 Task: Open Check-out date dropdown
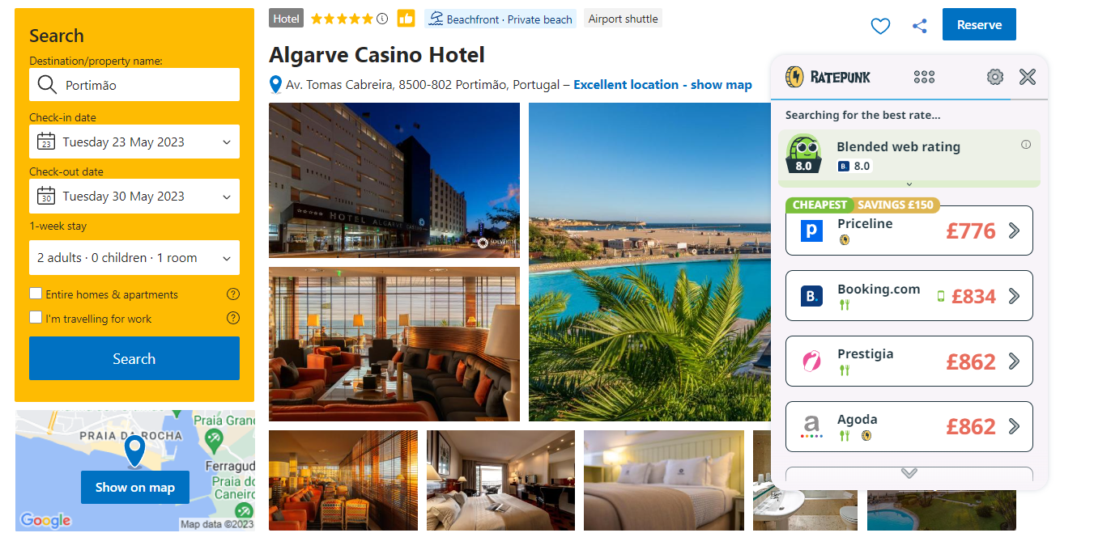pyautogui.click(x=134, y=196)
